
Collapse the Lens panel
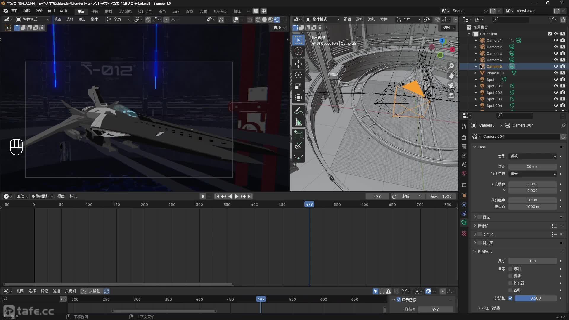tap(475, 147)
